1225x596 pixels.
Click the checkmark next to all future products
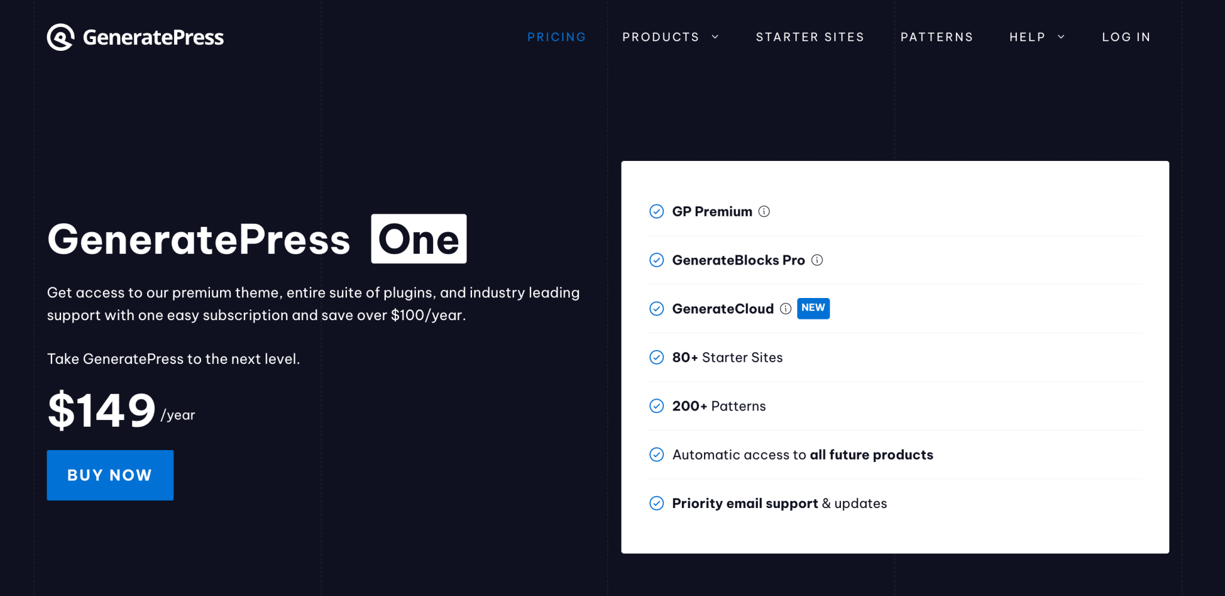click(656, 454)
